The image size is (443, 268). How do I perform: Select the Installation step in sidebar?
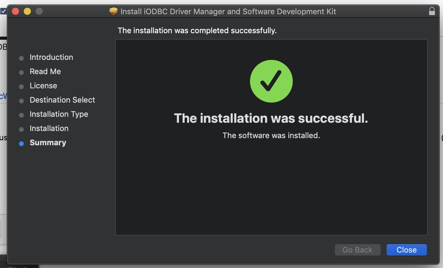point(49,128)
